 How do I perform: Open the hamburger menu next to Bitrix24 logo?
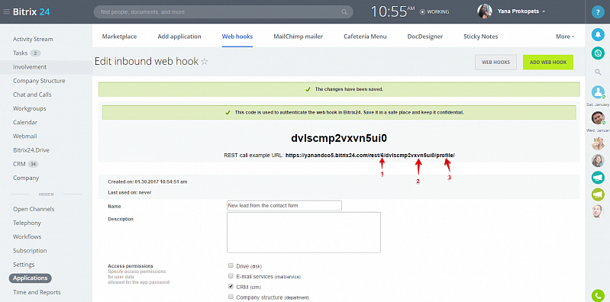pos(6,11)
